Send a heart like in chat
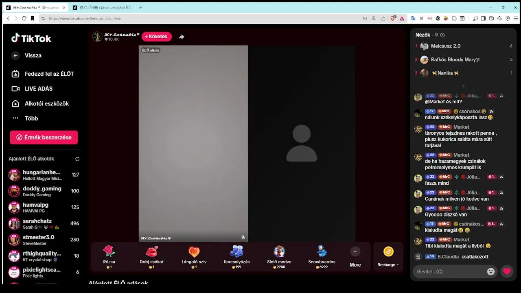 click(x=507, y=271)
